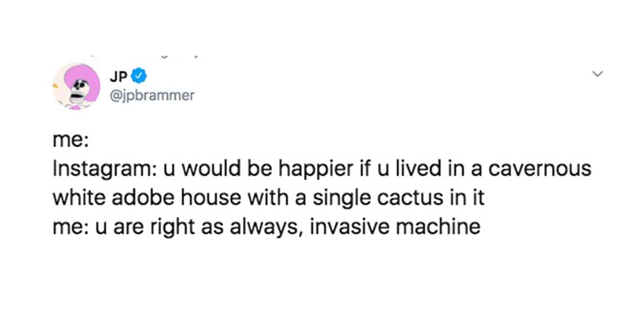643x336 pixels.
Task: Click the word "always" in tweet
Action: click(271, 227)
